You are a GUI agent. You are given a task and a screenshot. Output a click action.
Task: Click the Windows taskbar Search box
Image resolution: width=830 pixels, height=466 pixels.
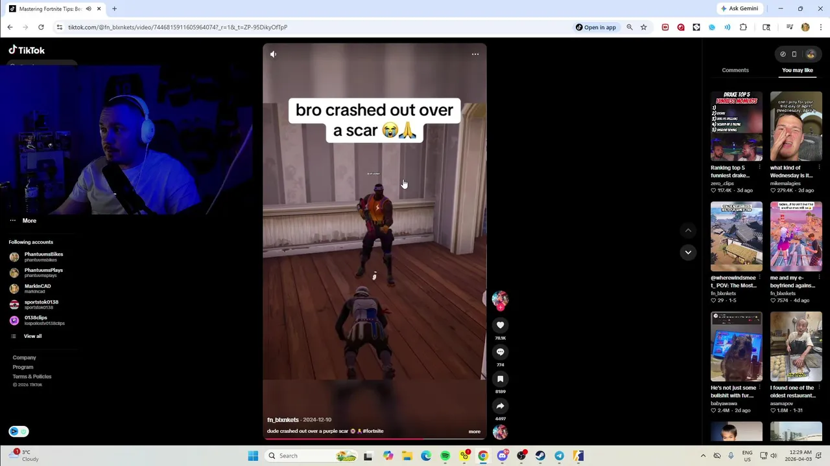coord(311,456)
